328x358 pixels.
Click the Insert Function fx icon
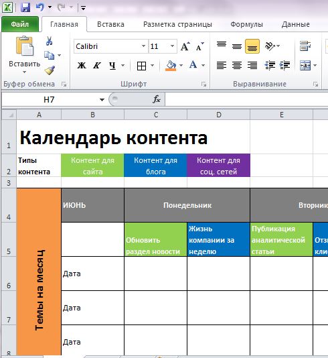157,99
